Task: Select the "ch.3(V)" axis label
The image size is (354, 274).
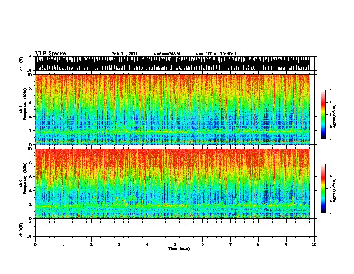Action: coord(21,230)
